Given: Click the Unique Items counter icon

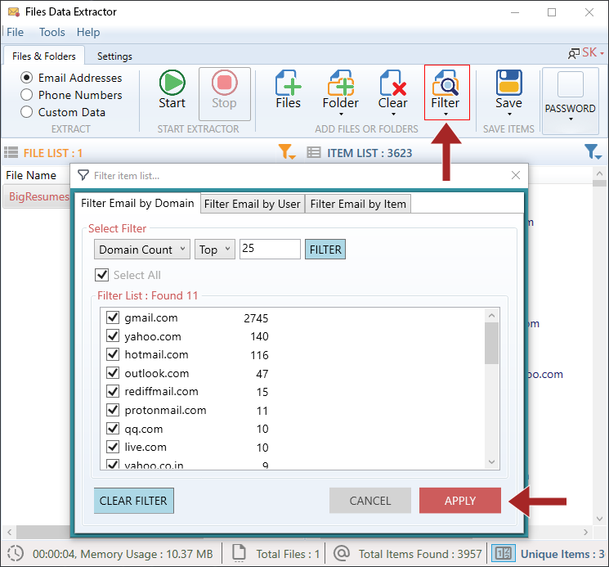Looking at the screenshot, I should click(x=504, y=553).
